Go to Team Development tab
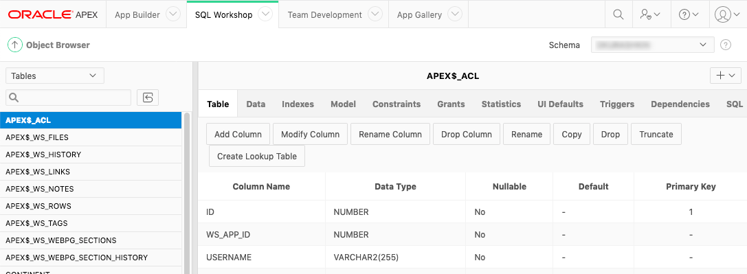Image resolution: width=747 pixels, height=274 pixels. click(x=325, y=14)
